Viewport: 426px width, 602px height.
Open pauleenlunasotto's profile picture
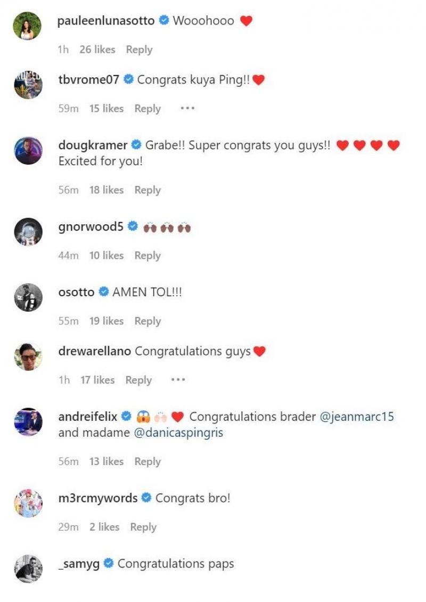(28, 26)
